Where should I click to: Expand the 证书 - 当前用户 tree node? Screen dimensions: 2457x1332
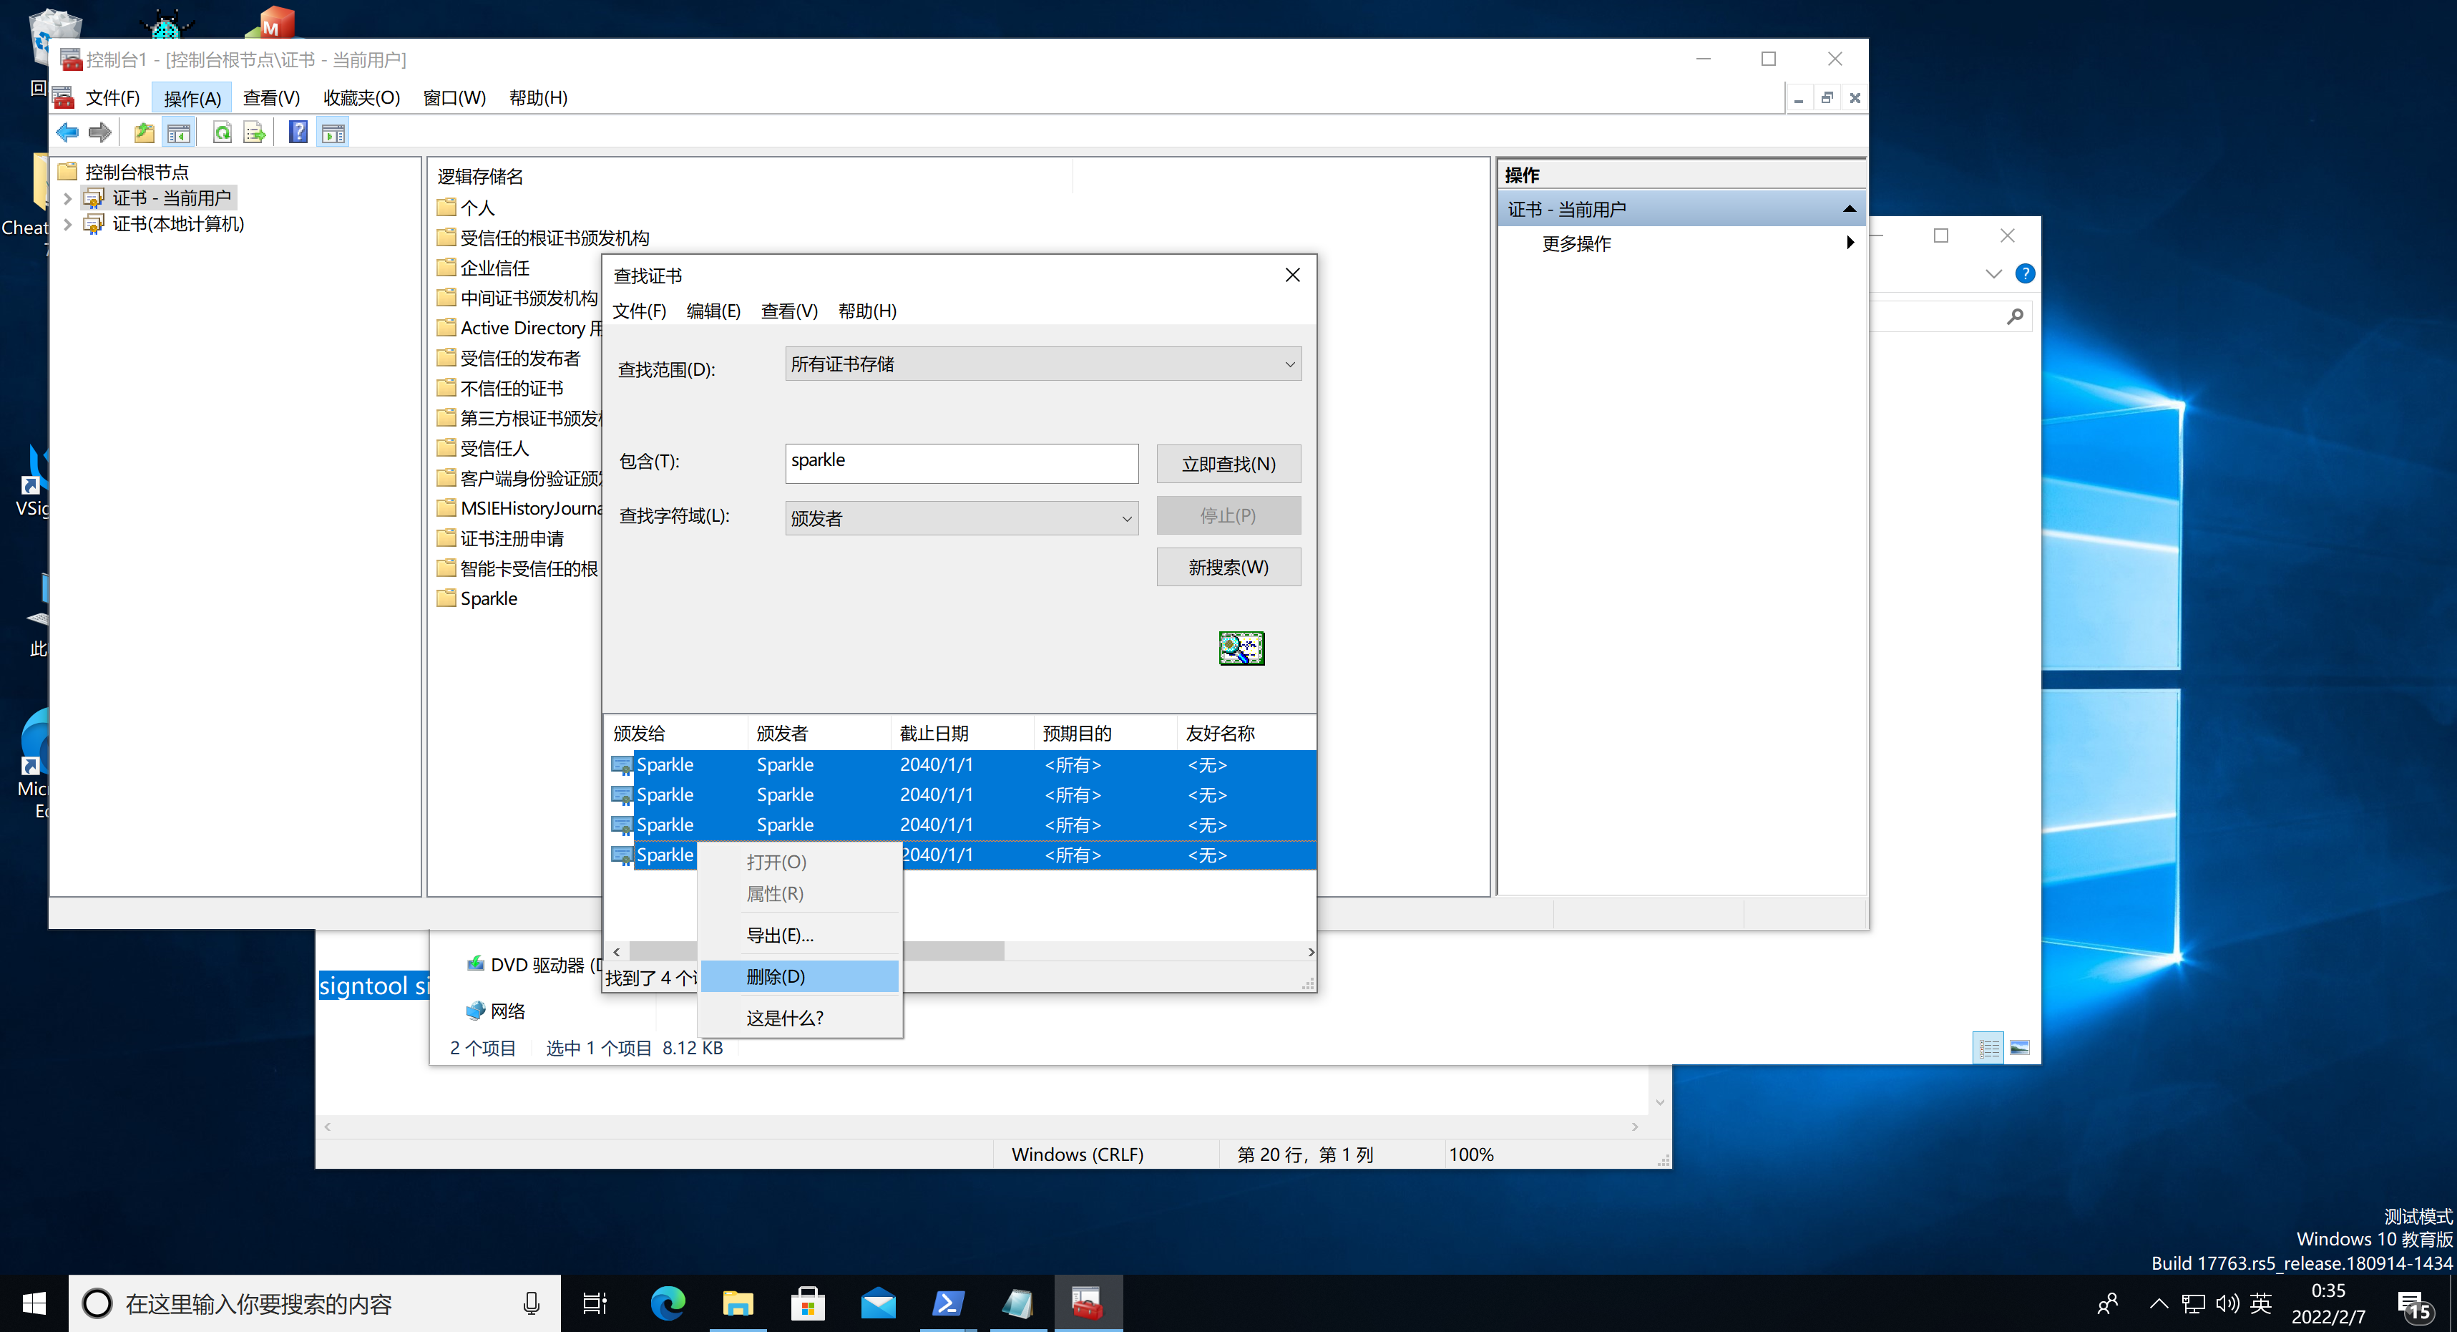coord(68,198)
